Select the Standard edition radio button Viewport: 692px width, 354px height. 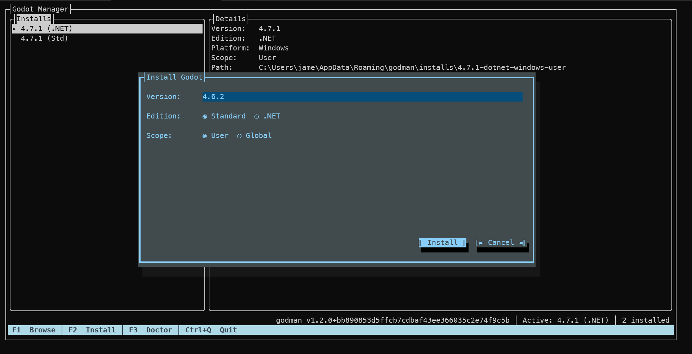pyautogui.click(x=224, y=116)
